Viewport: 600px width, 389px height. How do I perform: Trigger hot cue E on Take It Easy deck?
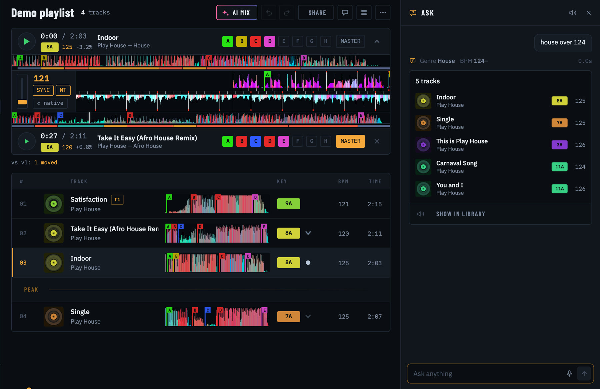pos(284,141)
